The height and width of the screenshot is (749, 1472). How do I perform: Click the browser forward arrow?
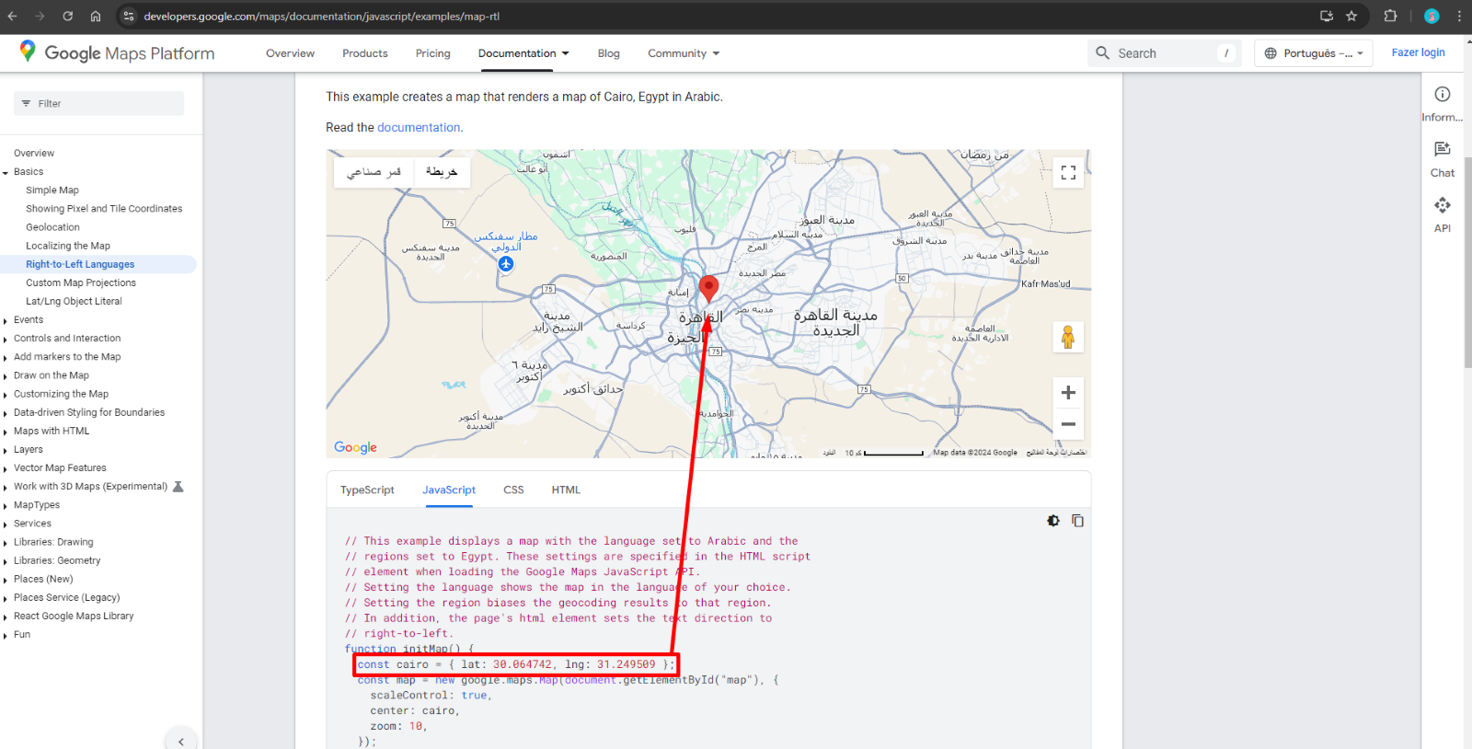click(40, 16)
